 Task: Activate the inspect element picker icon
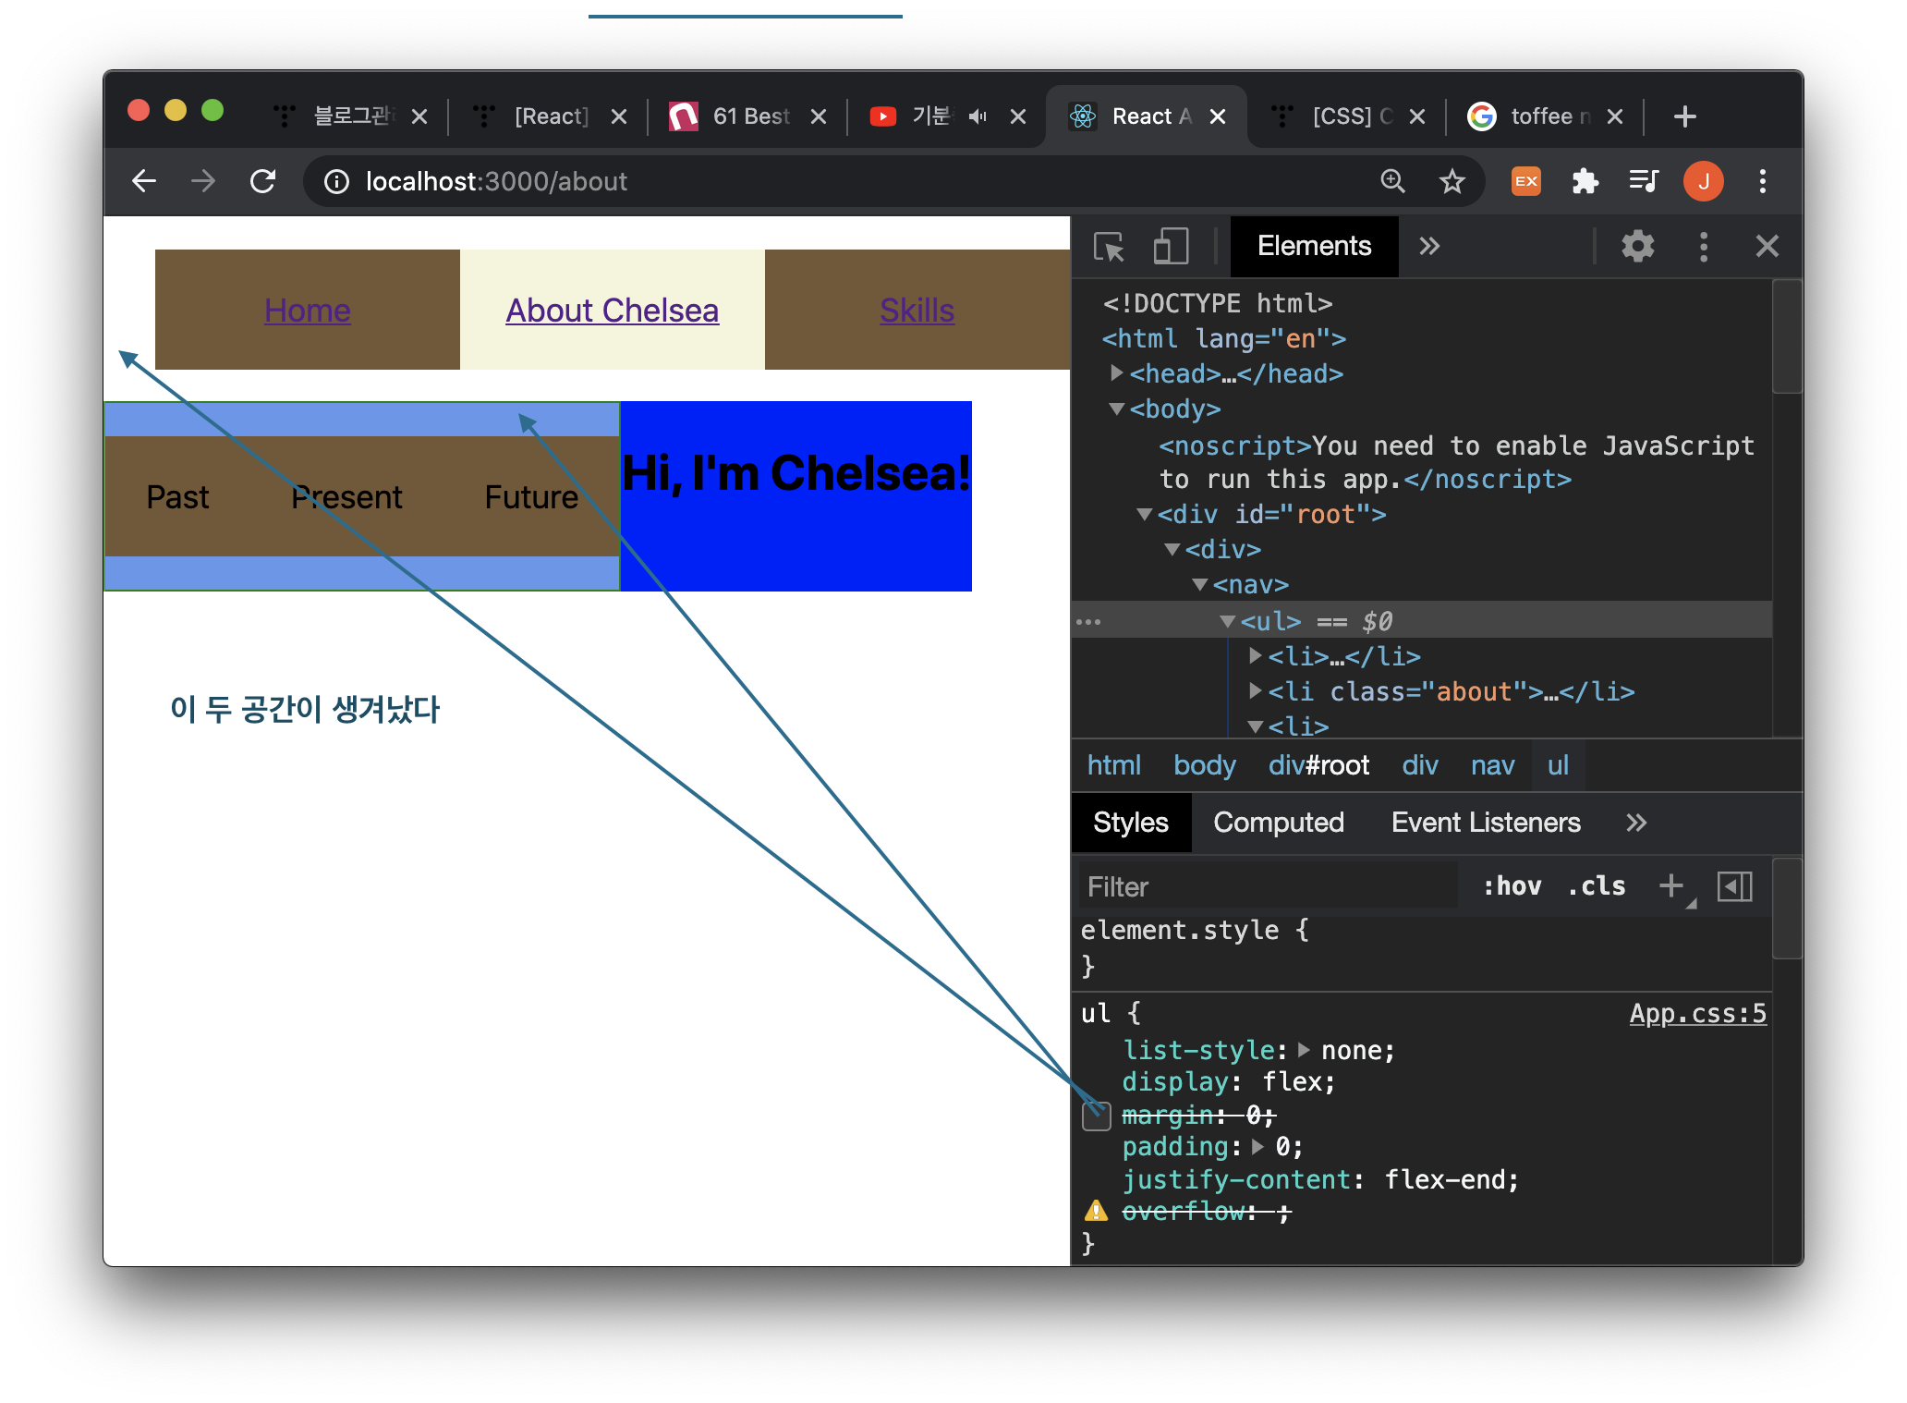click(x=1108, y=247)
